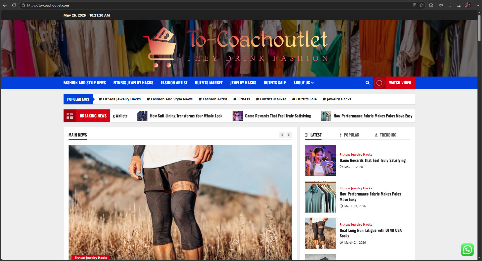Select the # Fashion Artist popular tag

(x=213, y=99)
